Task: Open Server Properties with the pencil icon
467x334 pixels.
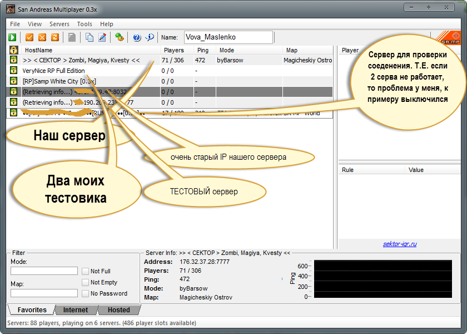Action: coord(102,37)
